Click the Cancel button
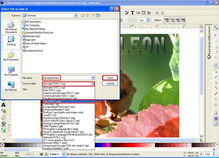The height and width of the screenshot is (158, 219). [x=110, y=83]
